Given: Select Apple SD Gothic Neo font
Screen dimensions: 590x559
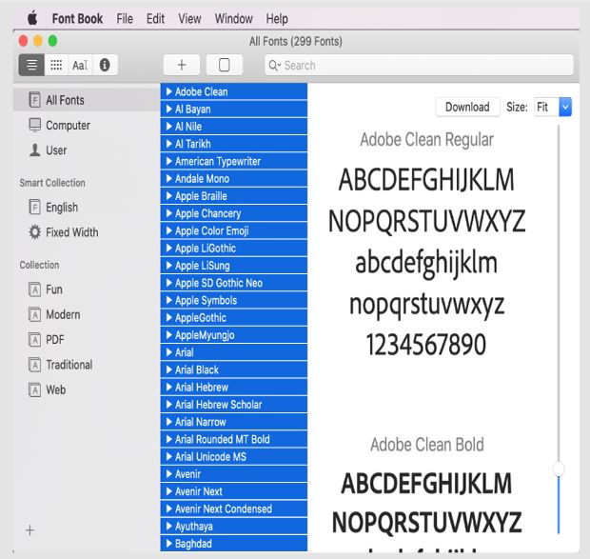Looking at the screenshot, I should (x=234, y=283).
